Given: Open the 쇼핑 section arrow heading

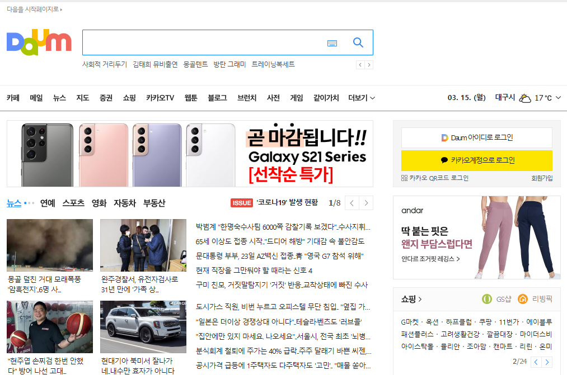Looking at the screenshot, I should (x=411, y=299).
